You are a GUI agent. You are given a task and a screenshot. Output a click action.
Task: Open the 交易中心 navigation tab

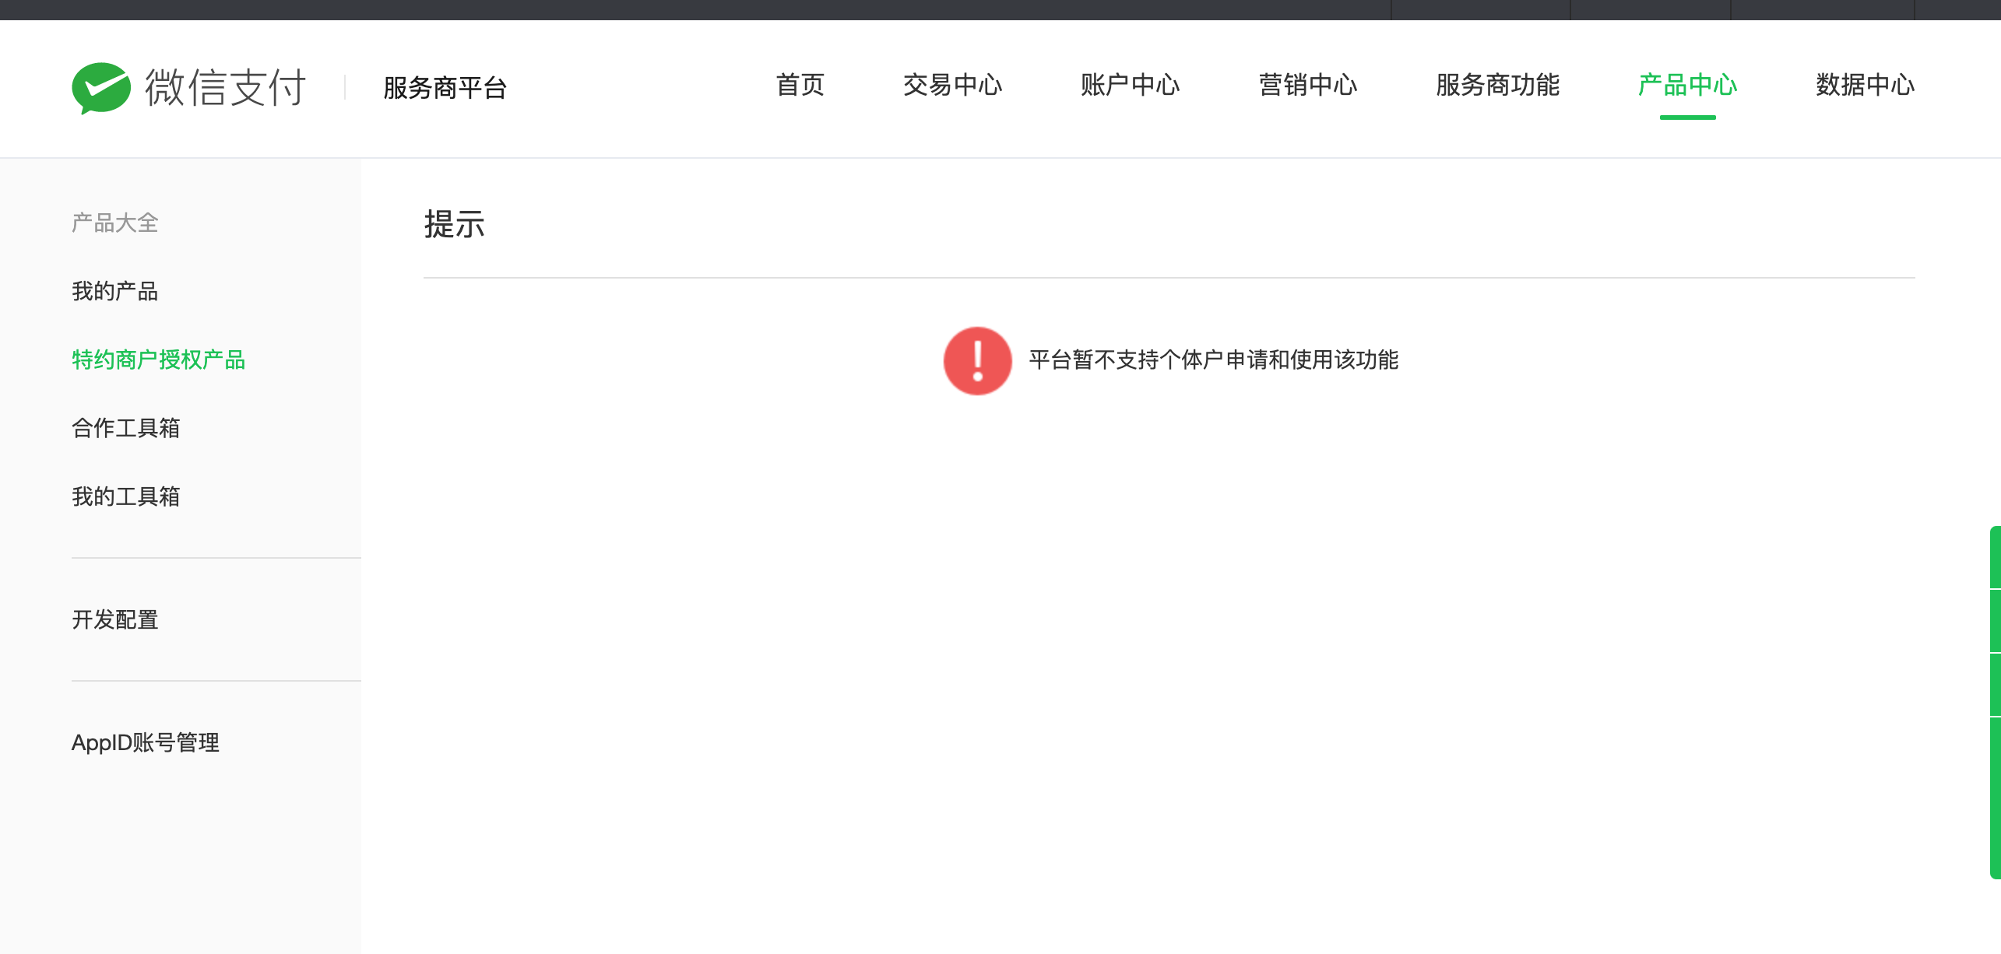click(952, 85)
